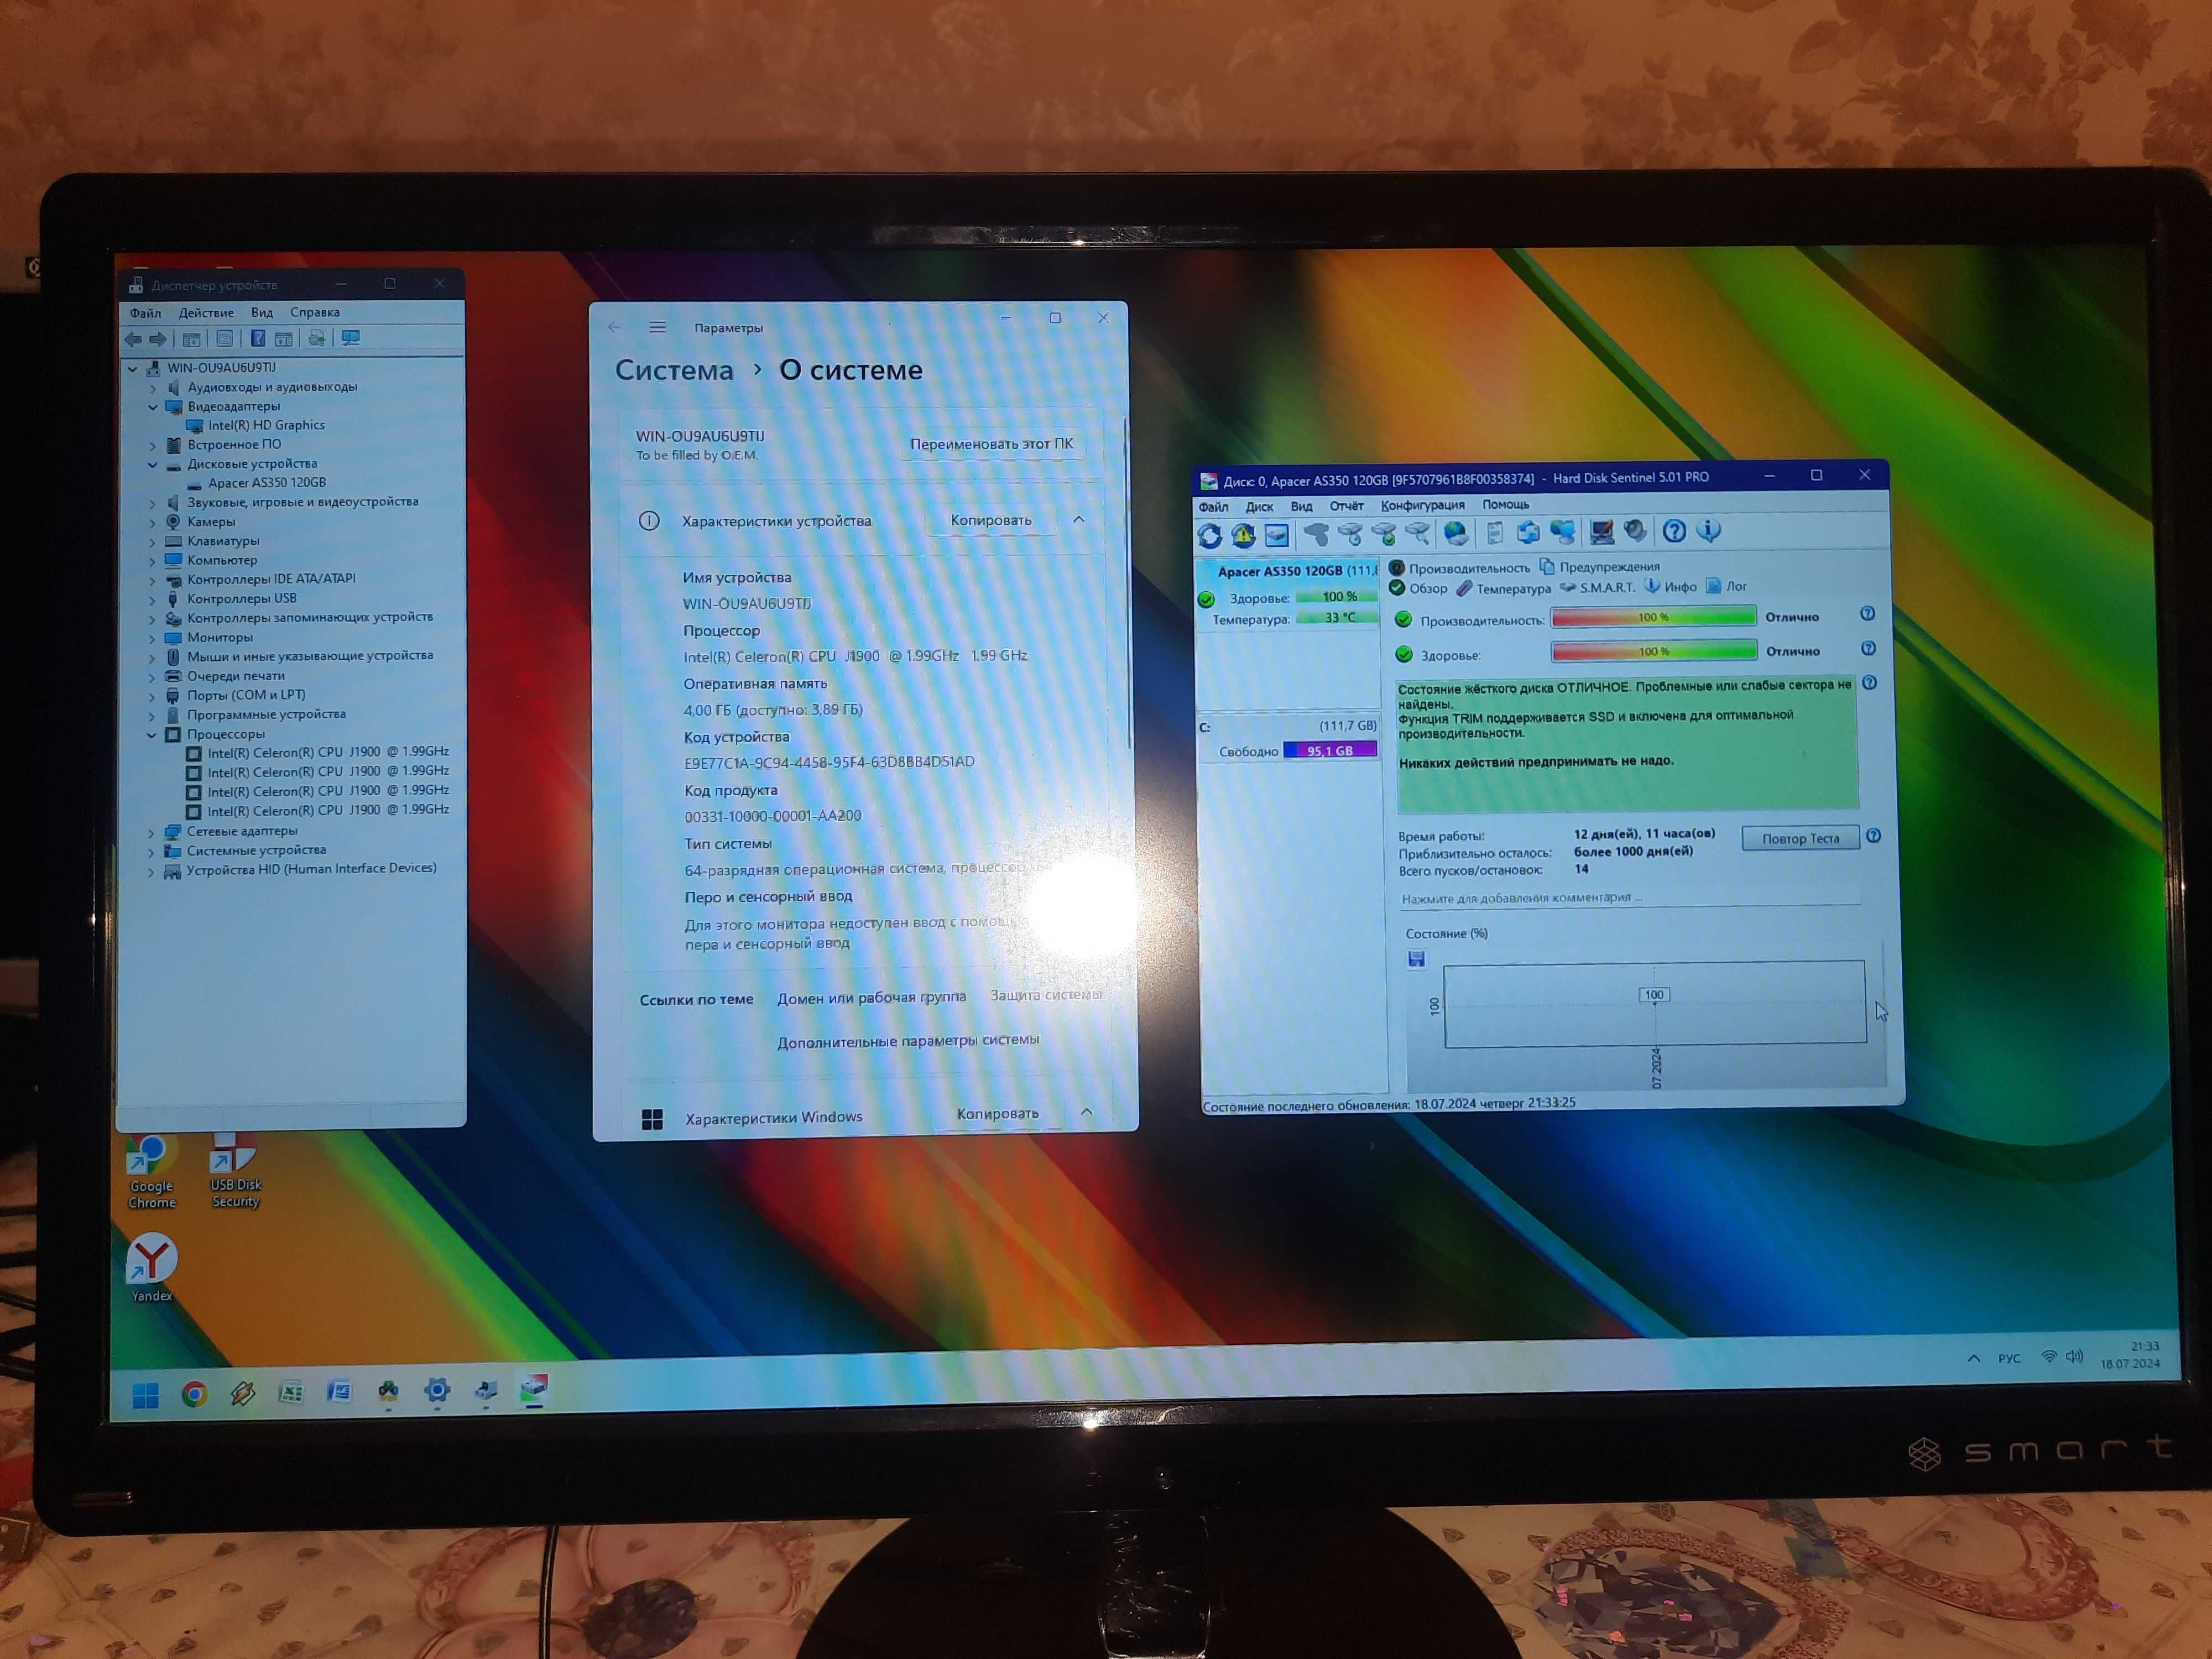Image resolution: width=2212 pixels, height=1659 pixels.
Task: Expand the Камеры node
Action: (x=152, y=523)
